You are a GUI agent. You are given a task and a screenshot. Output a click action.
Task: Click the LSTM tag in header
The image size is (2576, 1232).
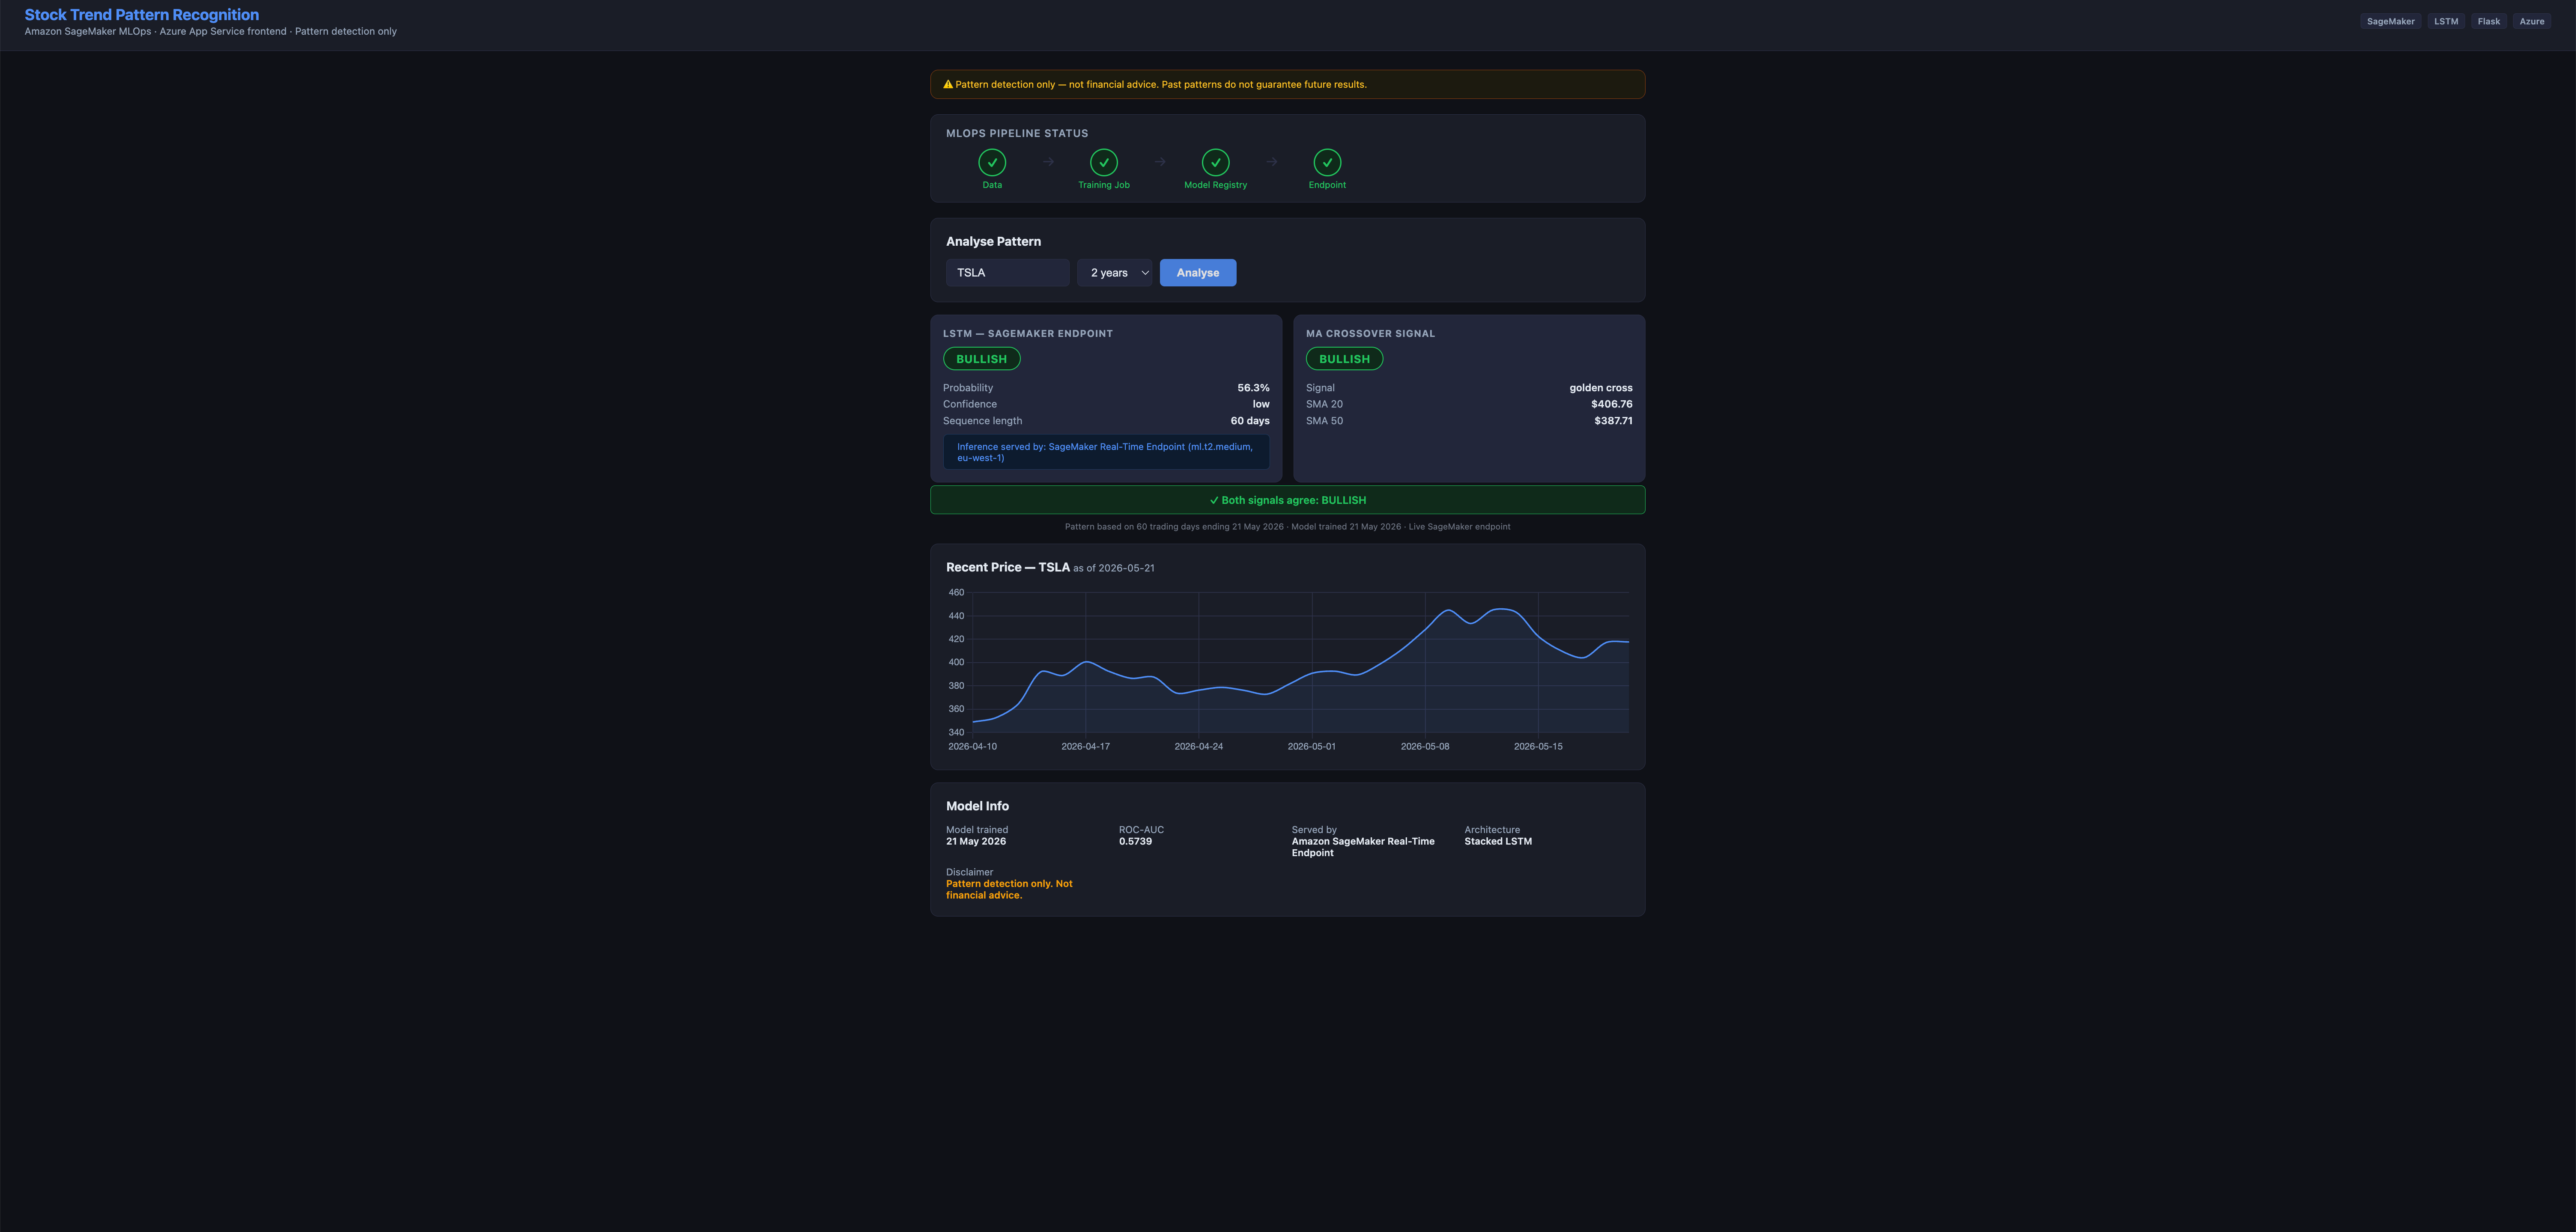point(2446,21)
